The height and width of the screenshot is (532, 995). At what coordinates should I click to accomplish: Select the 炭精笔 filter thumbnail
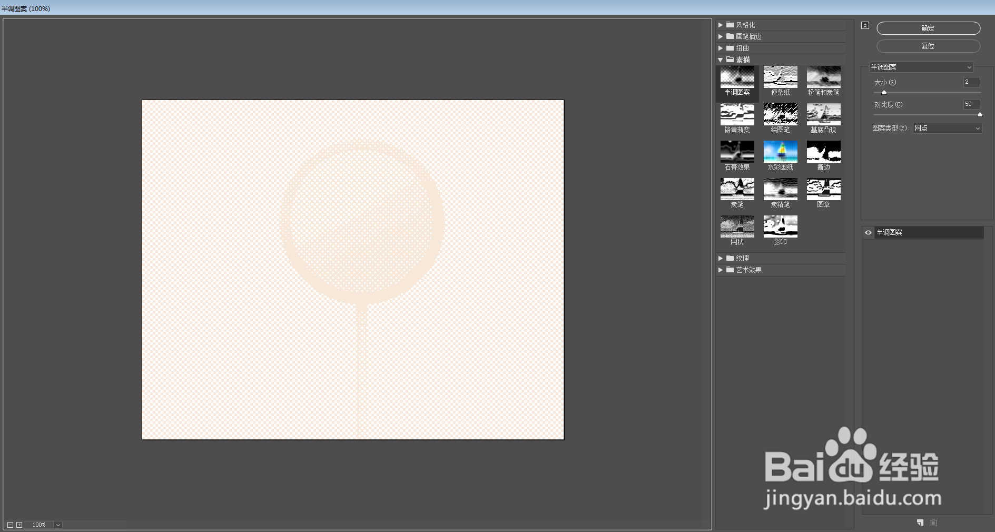click(780, 189)
